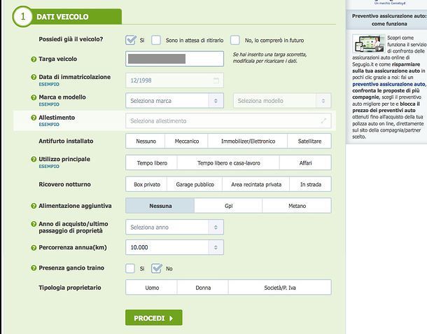Screen dimensions: 427x334
Task: Play the sidebar video thumbnail
Action: (368, 43)
